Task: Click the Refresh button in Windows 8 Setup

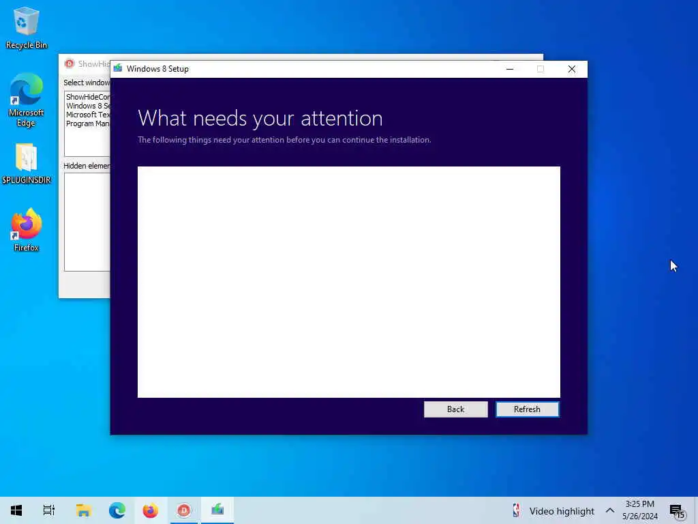Action: tap(527, 409)
